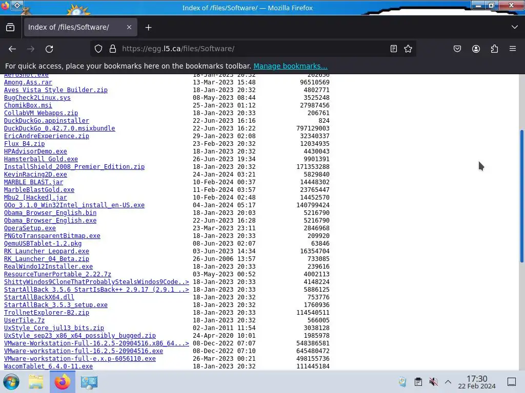Download HPAdvisorDemo.exe
The image size is (525, 393).
coord(35,151)
